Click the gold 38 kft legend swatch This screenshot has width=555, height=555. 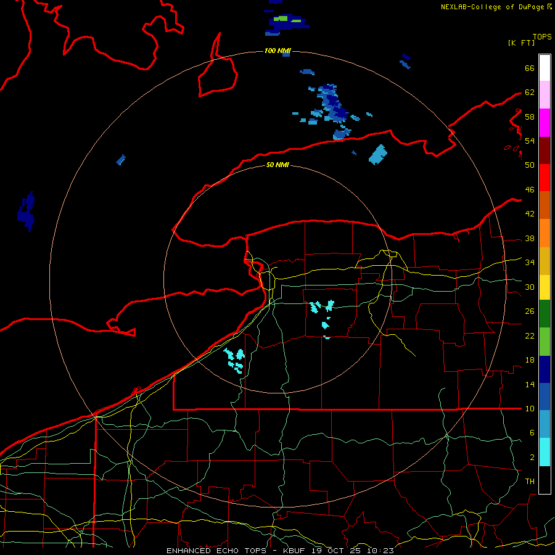[545, 261]
